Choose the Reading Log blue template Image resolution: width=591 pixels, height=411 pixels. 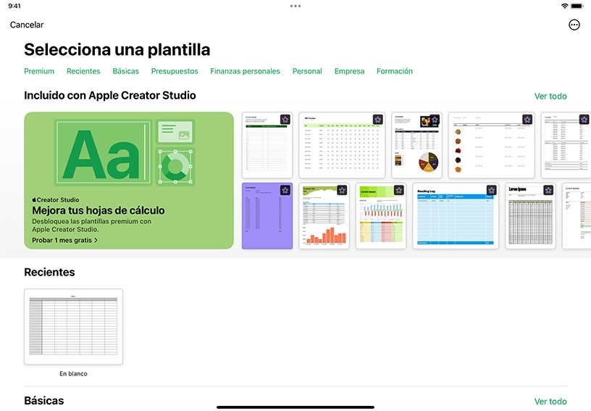pyautogui.click(x=456, y=216)
